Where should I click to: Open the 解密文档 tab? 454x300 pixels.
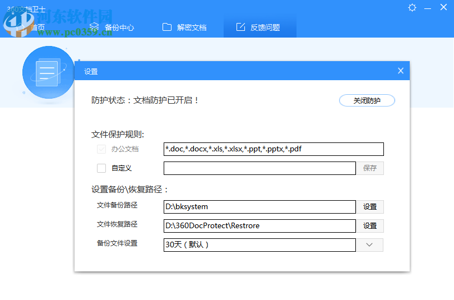tap(184, 27)
